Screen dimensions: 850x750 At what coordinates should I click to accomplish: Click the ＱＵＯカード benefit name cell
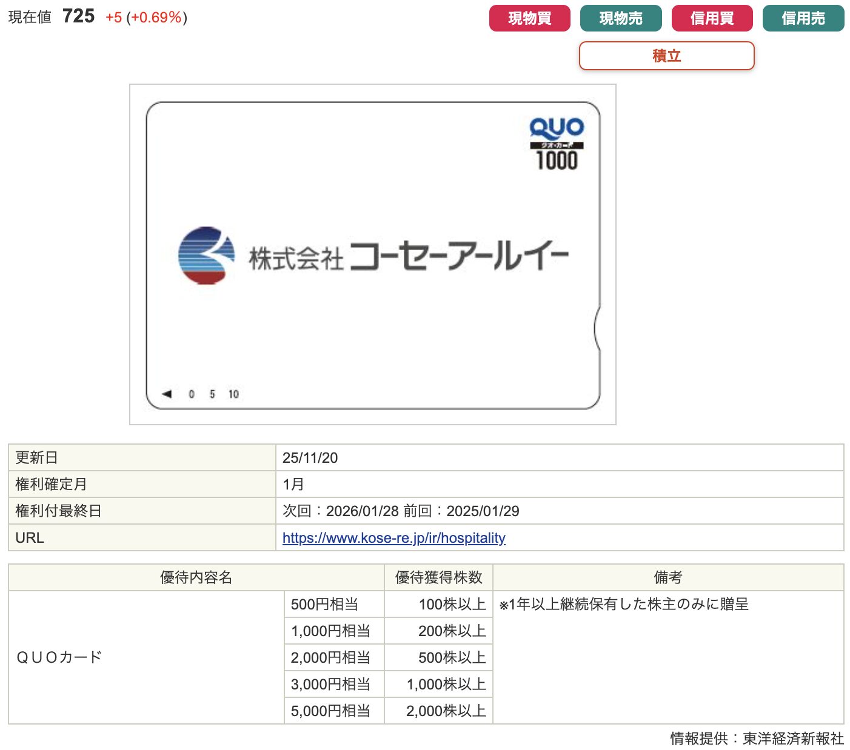click(x=59, y=657)
